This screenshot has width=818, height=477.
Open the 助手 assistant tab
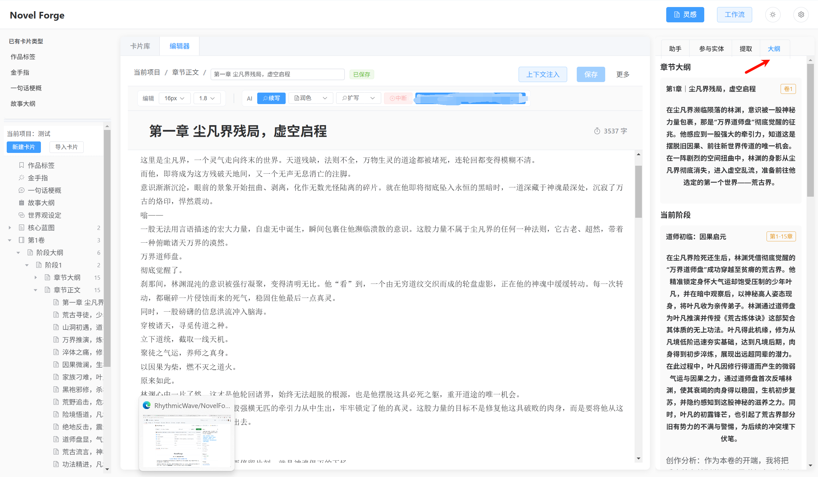[x=675, y=49]
